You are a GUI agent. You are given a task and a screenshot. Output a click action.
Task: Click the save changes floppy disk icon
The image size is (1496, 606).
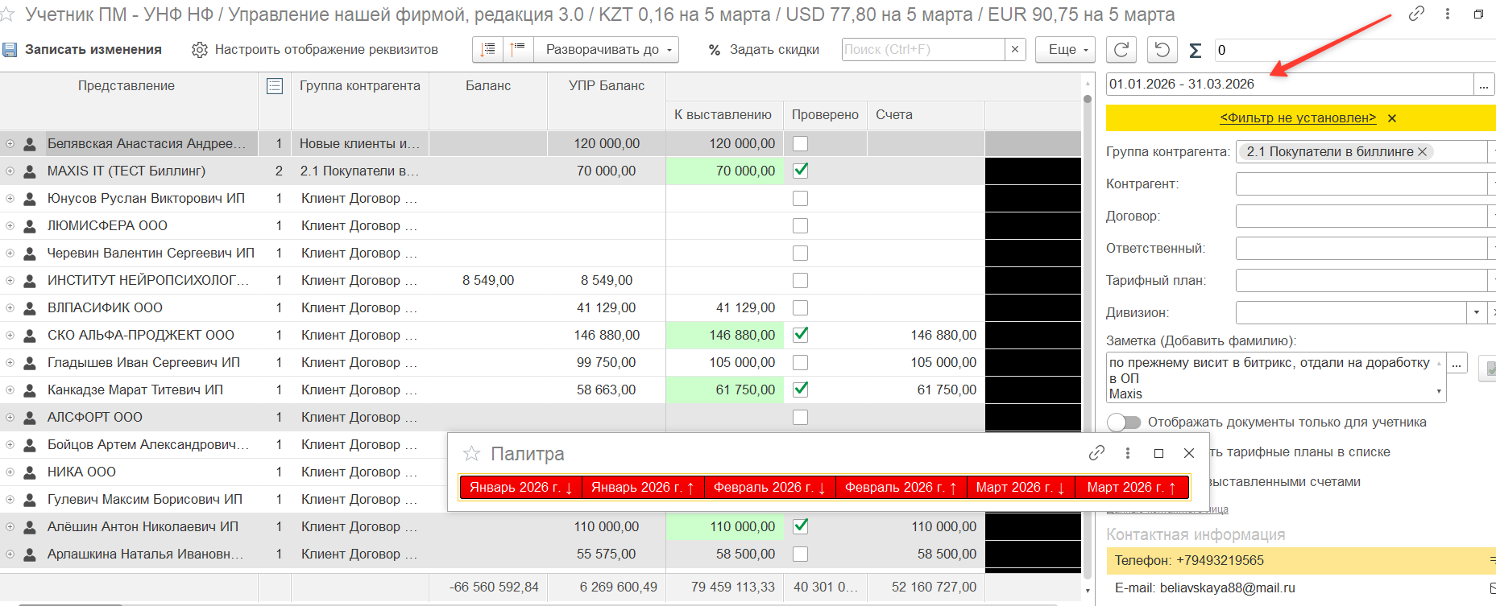[x=10, y=50]
